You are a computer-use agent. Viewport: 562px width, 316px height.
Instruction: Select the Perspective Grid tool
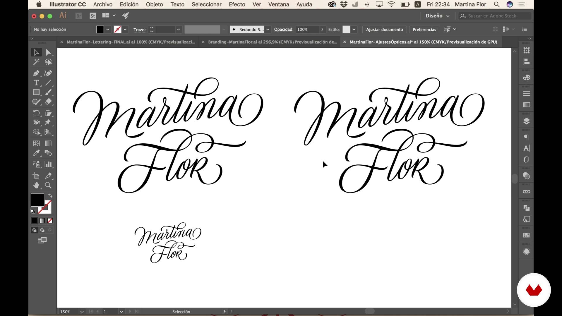(48, 132)
